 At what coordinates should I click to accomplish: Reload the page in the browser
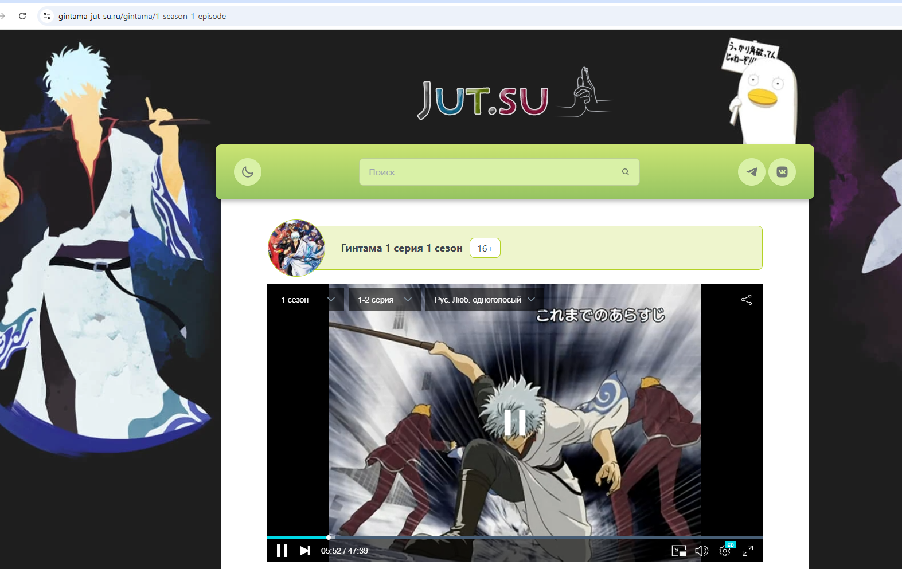[x=22, y=16]
